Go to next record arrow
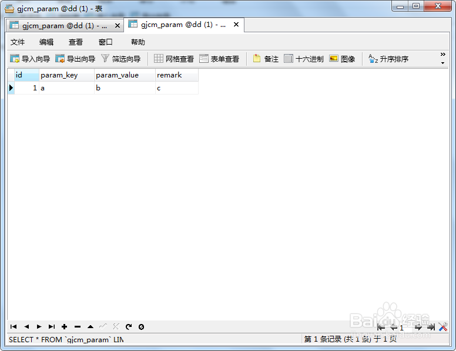Image resolution: width=456 pixels, height=351 pixels. pos(39,326)
